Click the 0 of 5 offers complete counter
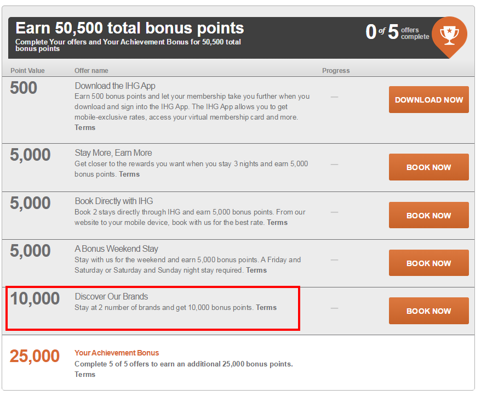The width and height of the screenshot is (481, 395). point(397,32)
